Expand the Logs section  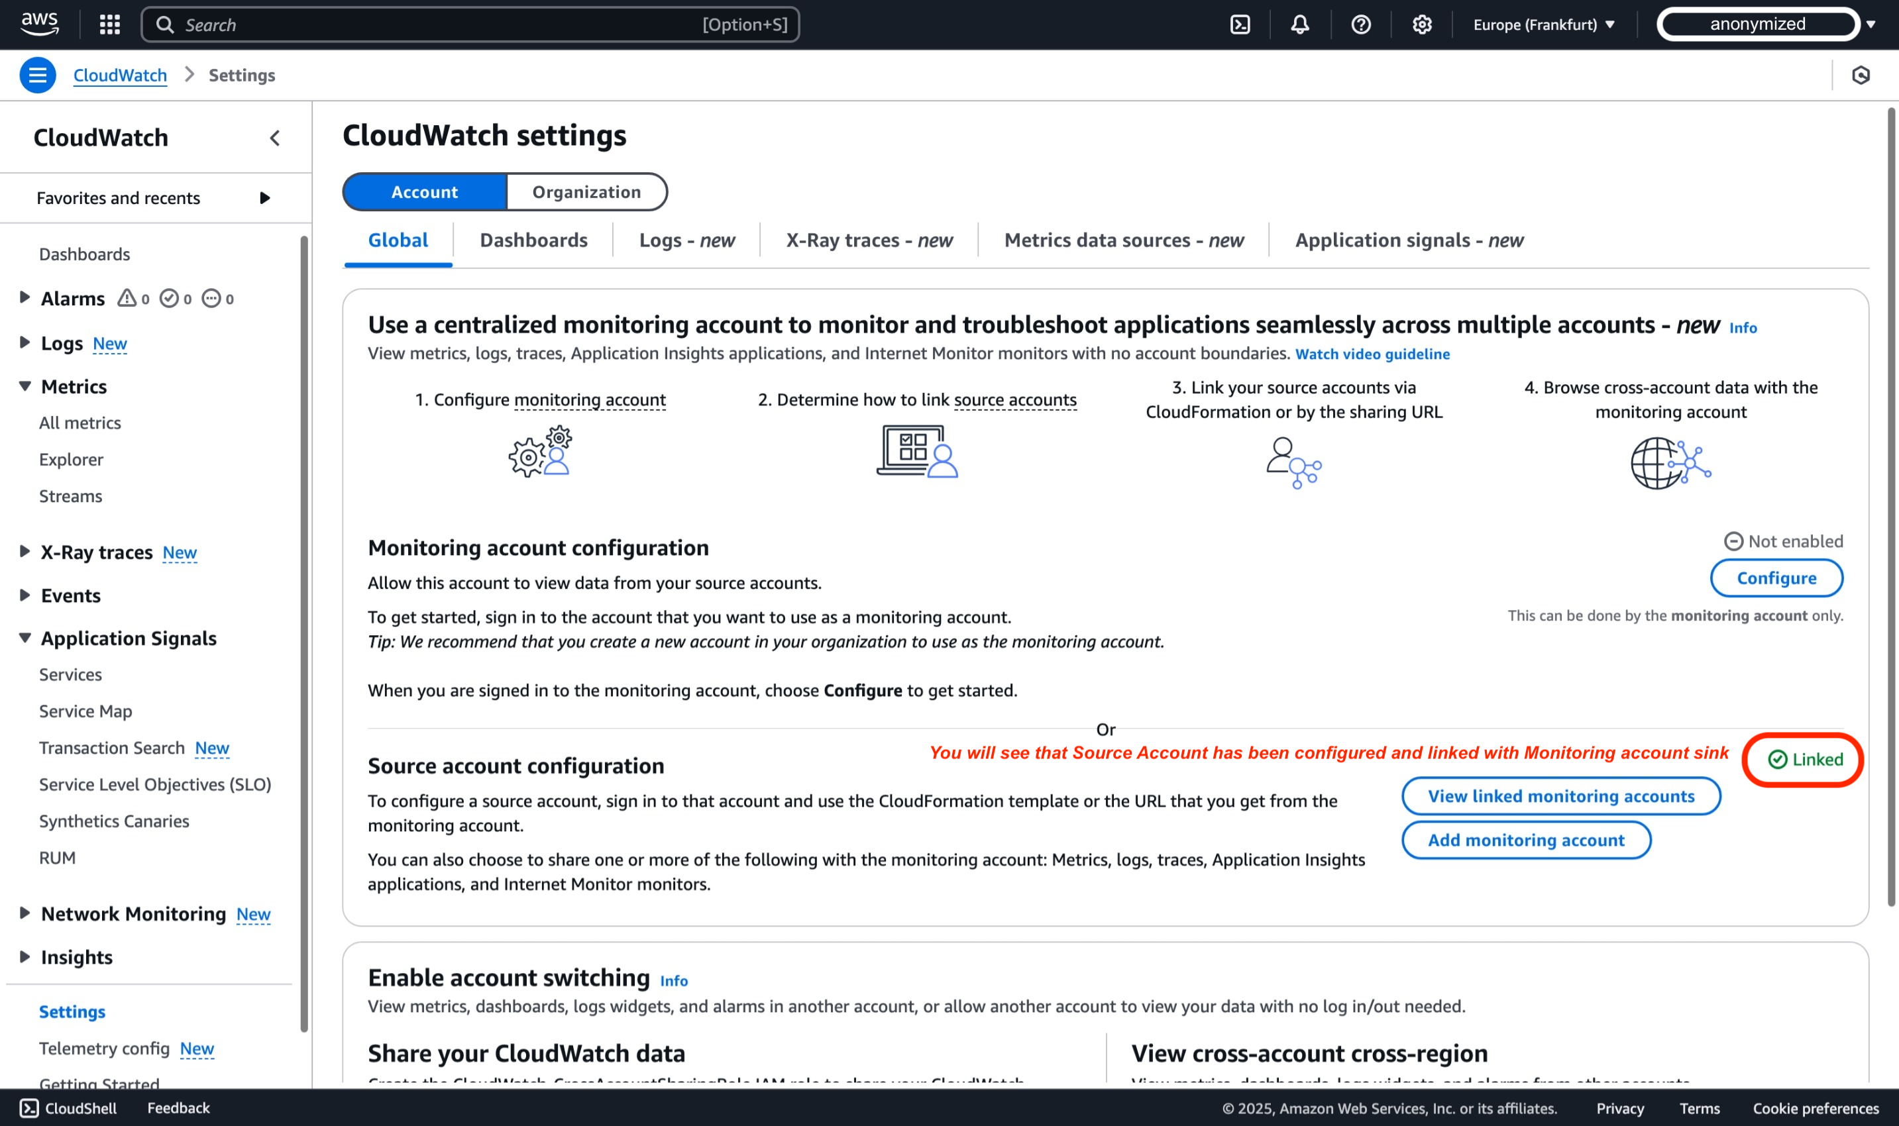(x=25, y=342)
